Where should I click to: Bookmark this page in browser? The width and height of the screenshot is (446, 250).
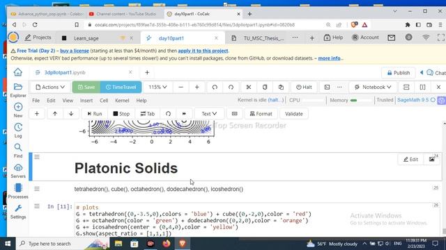77,25
